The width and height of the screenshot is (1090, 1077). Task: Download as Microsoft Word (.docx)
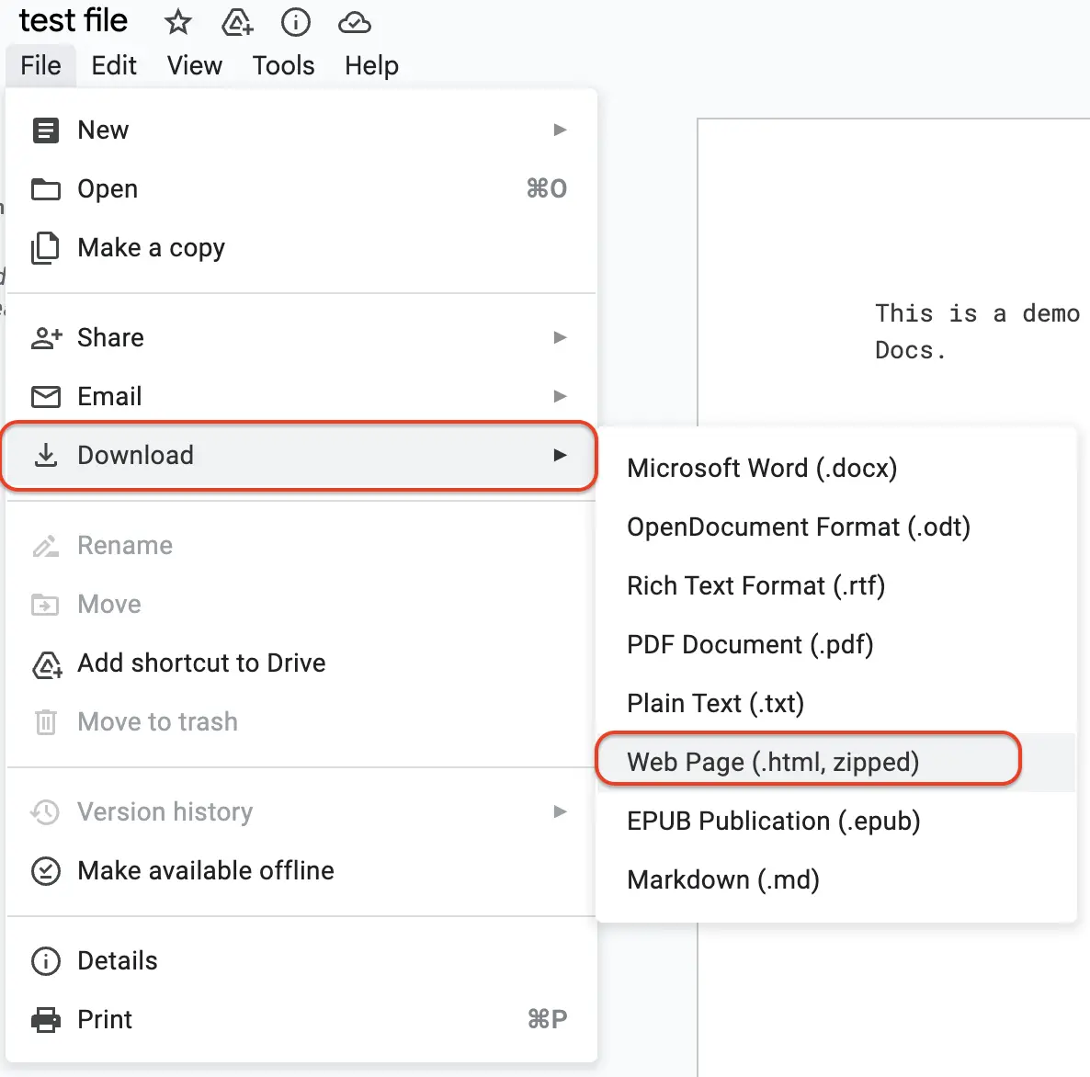tap(836, 468)
